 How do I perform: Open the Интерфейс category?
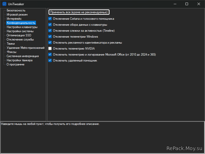click(x=14, y=19)
